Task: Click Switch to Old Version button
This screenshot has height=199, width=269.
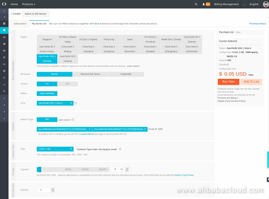Action: point(36,14)
